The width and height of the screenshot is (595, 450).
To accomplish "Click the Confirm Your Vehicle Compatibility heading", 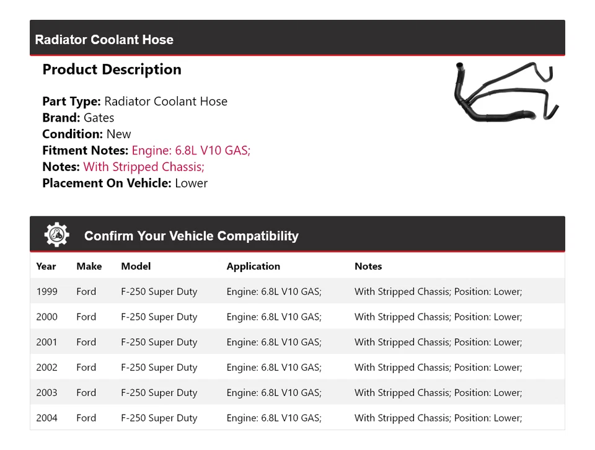I will (191, 236).
